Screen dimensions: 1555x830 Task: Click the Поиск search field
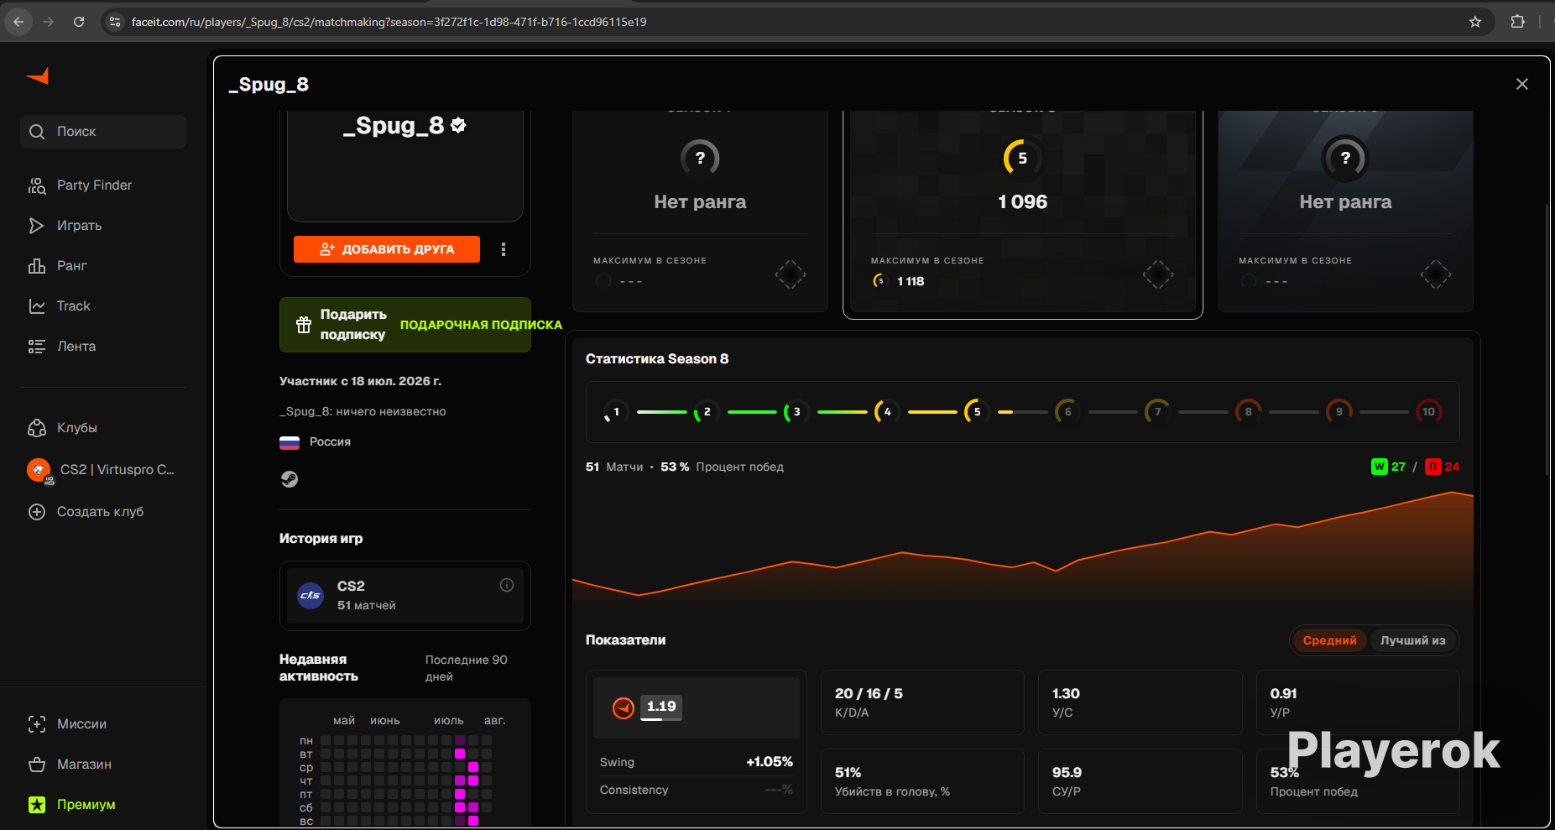pyautogui.click(x=103, y=132)
